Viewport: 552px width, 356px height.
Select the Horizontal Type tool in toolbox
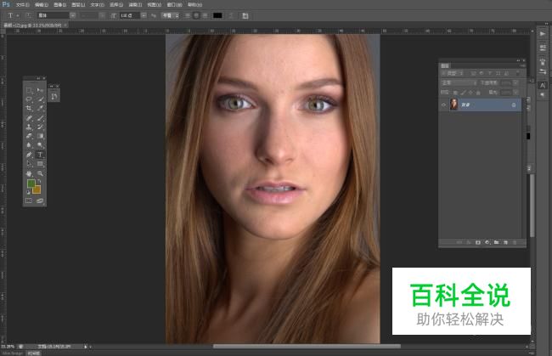[x=41, y=155]
